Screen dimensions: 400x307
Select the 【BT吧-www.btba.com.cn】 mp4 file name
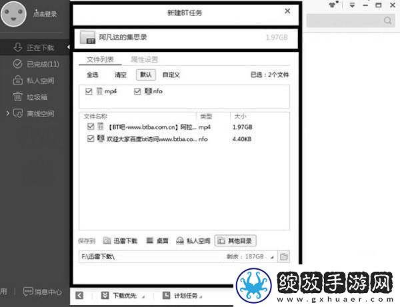(151, 127)
